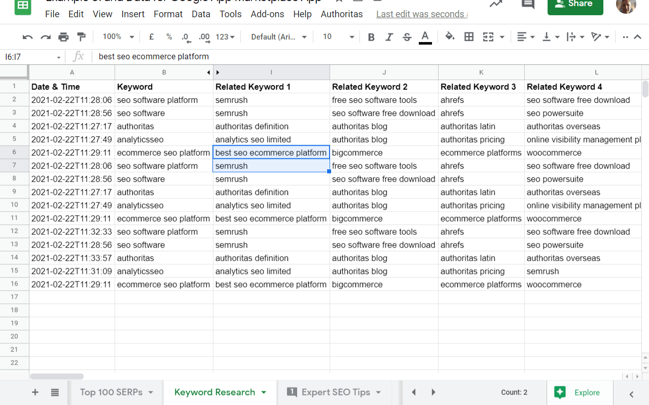649x405 pixels.
Task: Open the File menu
Action: click(x=52, y=14)
